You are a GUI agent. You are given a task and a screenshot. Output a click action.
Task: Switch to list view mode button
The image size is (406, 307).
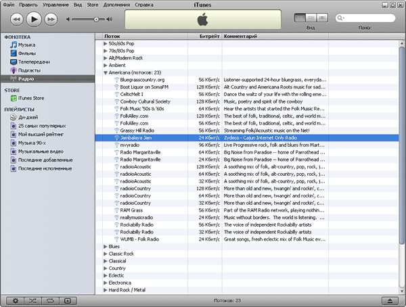[300, 18]
